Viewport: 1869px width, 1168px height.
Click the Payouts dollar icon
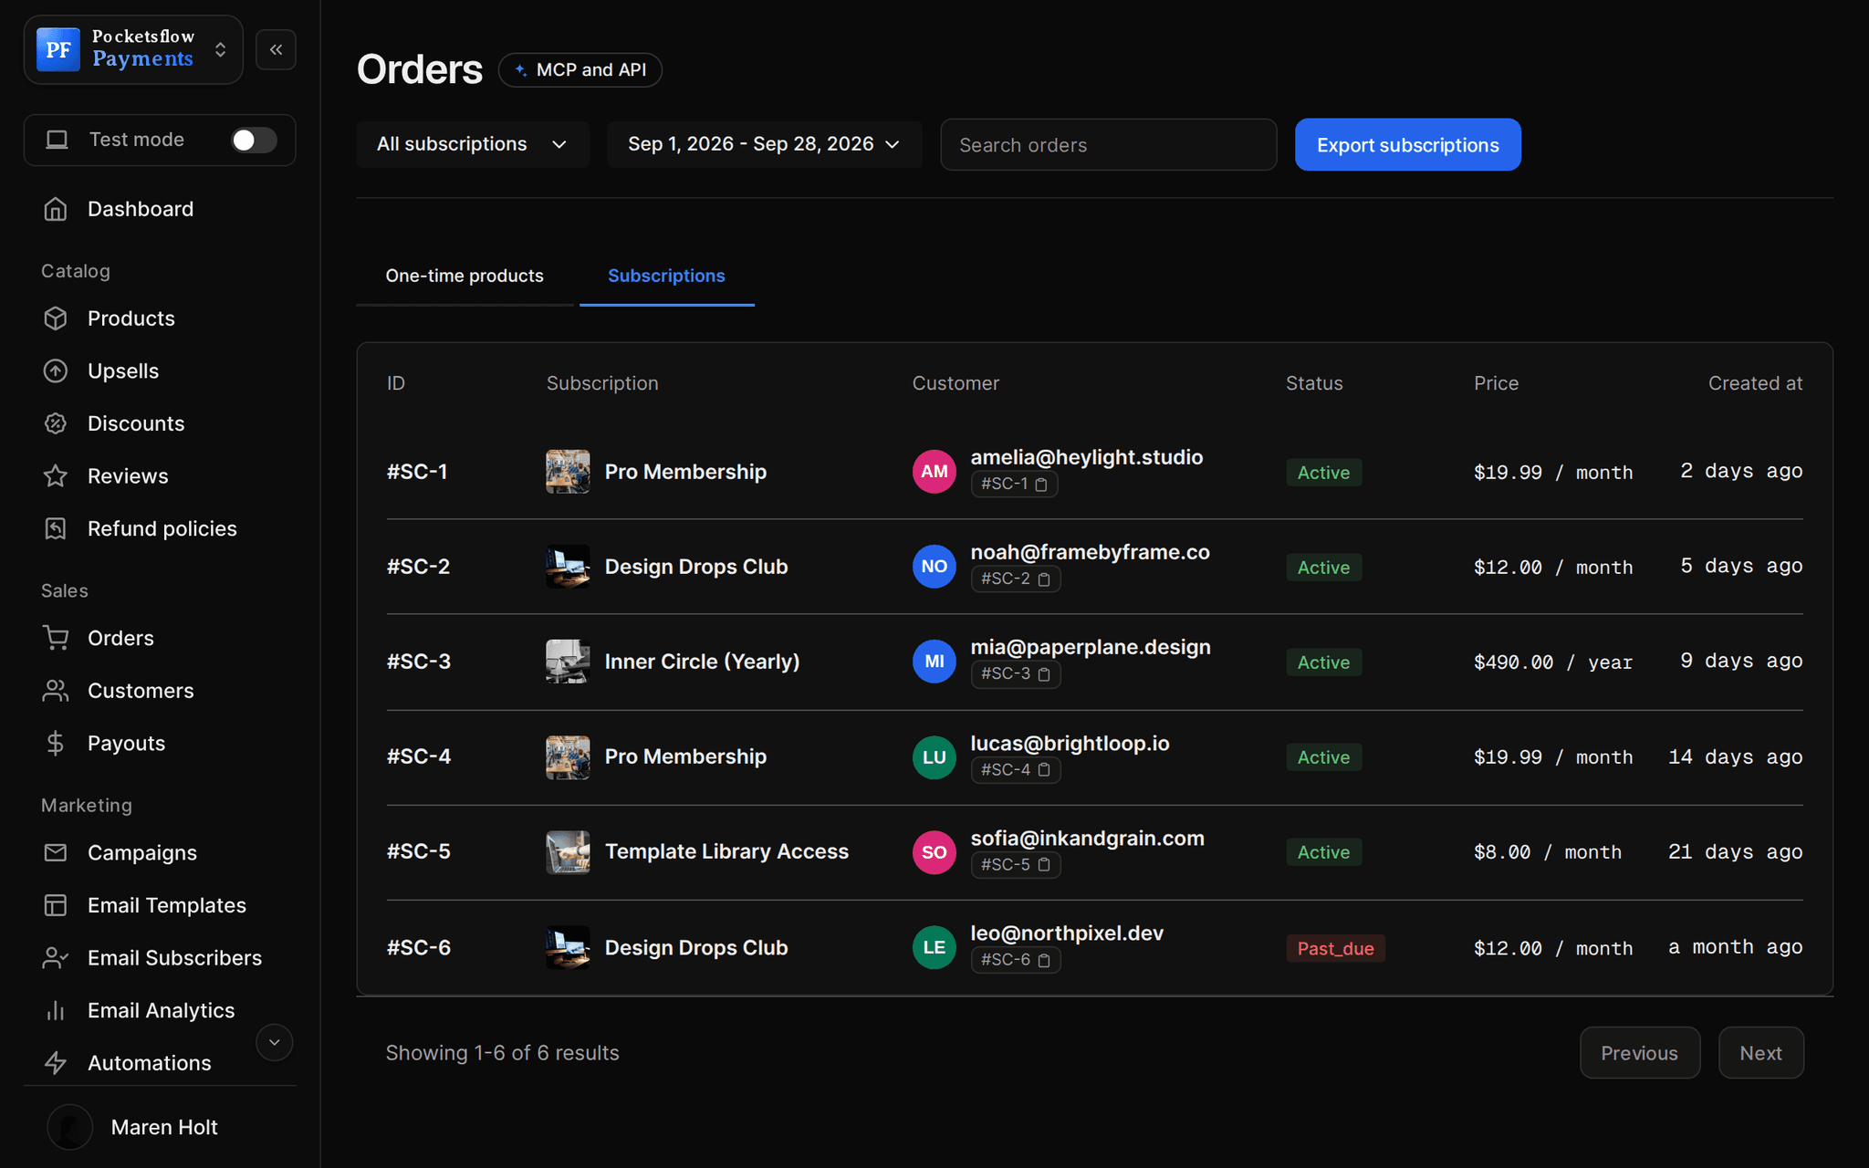pos(56,743)
